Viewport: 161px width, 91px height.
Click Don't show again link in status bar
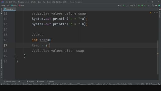pyautogui.click(x=110, y=84)
